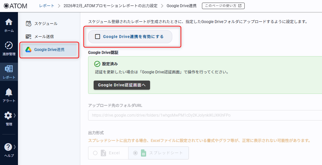Select the Google Drive連携 menu item

coord(49,50)
